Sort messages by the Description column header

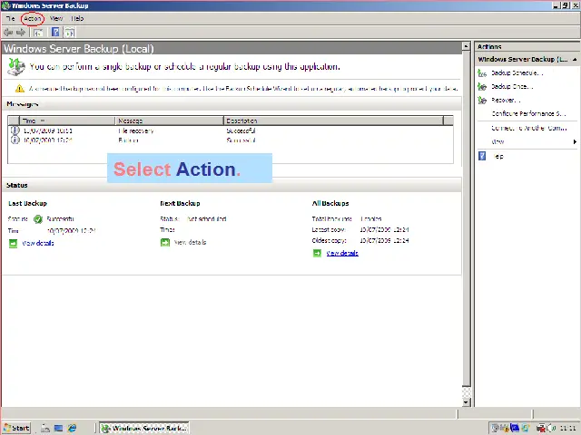coord(333,121)
